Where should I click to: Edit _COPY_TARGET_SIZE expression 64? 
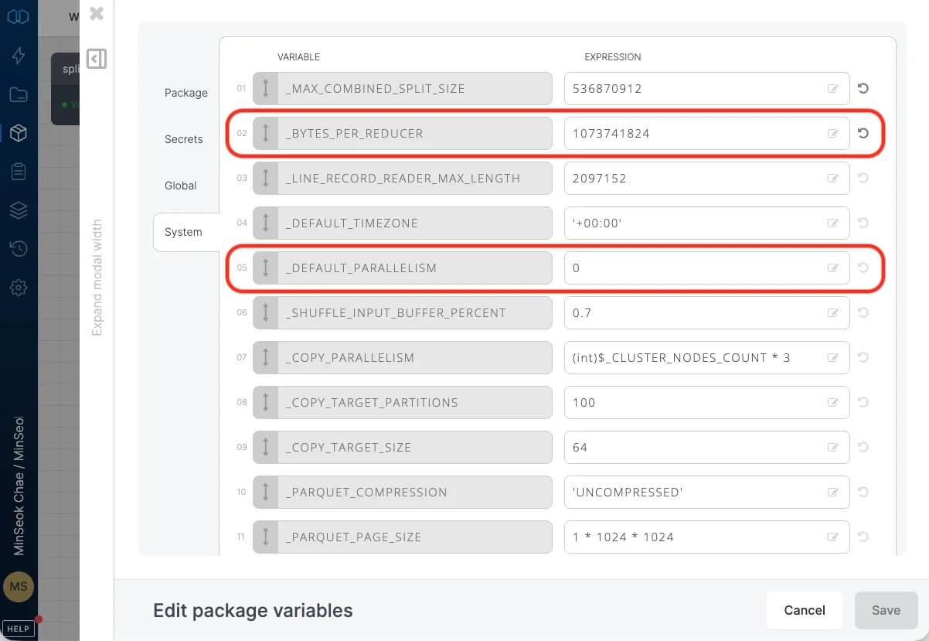(x=706, y=447)
